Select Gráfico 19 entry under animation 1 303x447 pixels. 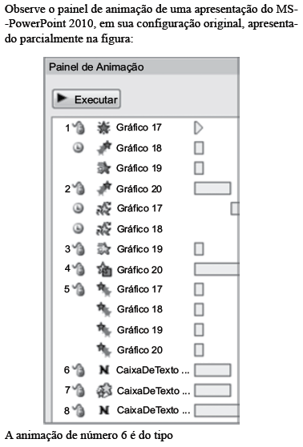click(146, 168)
